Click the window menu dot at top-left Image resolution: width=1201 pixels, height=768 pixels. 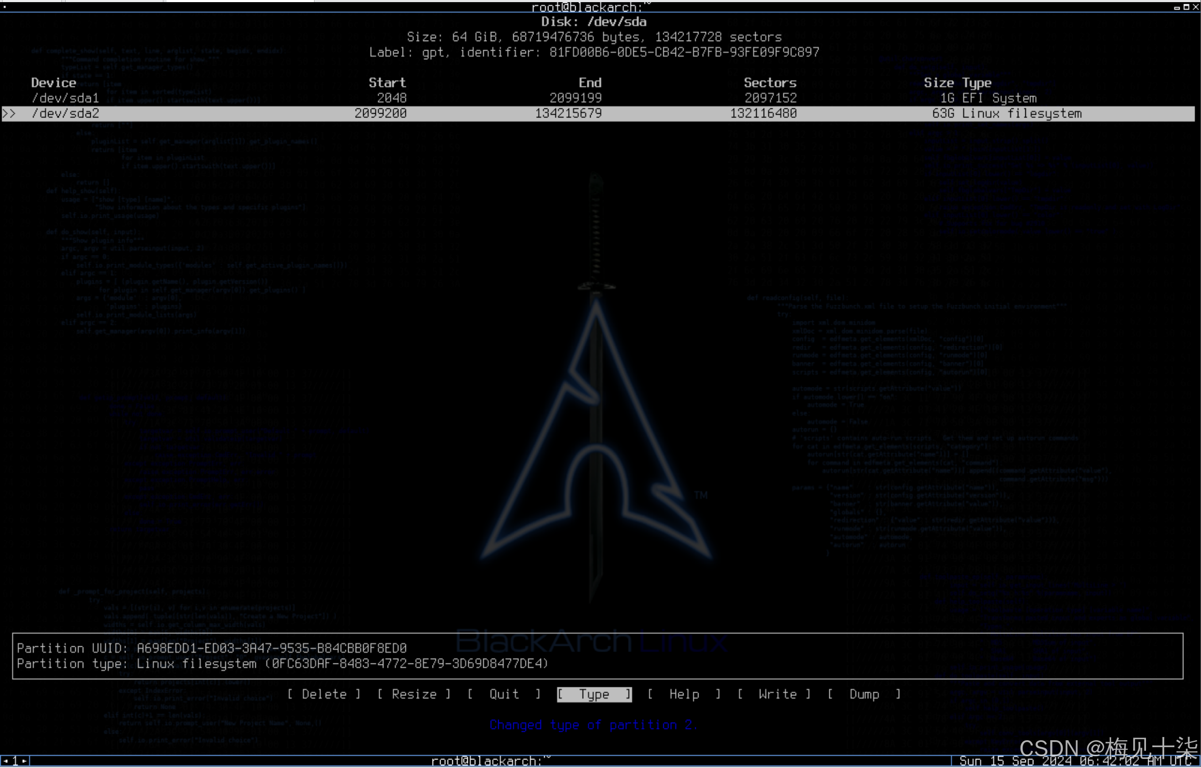4,7
